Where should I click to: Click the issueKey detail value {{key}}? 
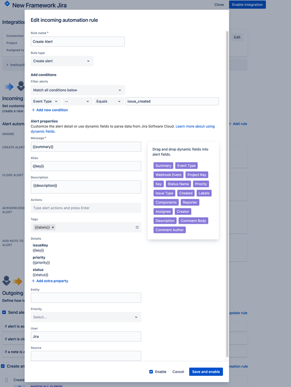(x=38, y=250)
